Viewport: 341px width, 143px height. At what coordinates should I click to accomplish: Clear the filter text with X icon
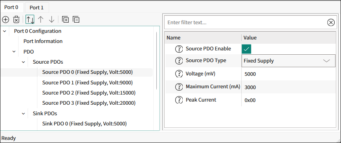coord(331,22)
